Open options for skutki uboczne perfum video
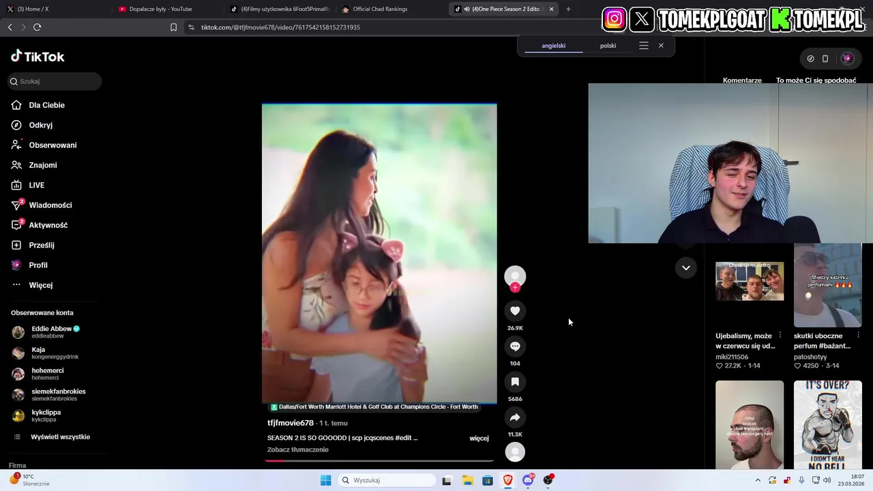This screenshot has height=491, width=873. [859, 336]
